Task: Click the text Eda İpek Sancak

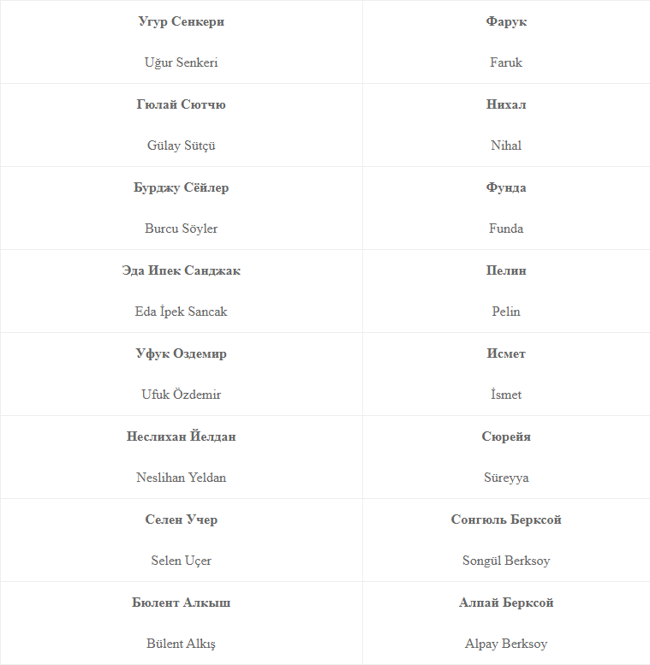Action: point(181,312)
